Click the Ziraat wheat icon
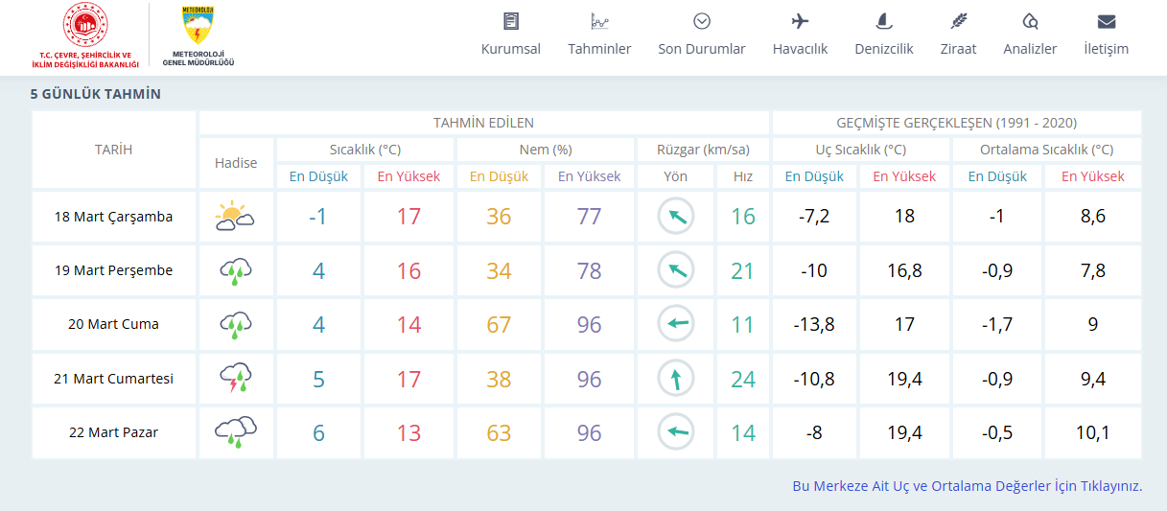This screenshot has width=1167, height=511. pyautogui.click(x=958, y=22)
